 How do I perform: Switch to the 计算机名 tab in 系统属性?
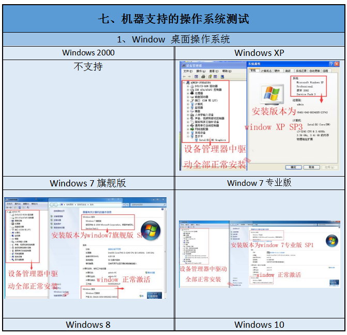[x=266, y=70]
